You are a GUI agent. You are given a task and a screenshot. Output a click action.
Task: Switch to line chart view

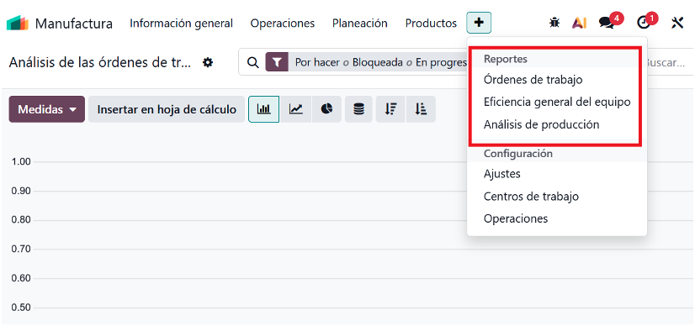(295, 109)
